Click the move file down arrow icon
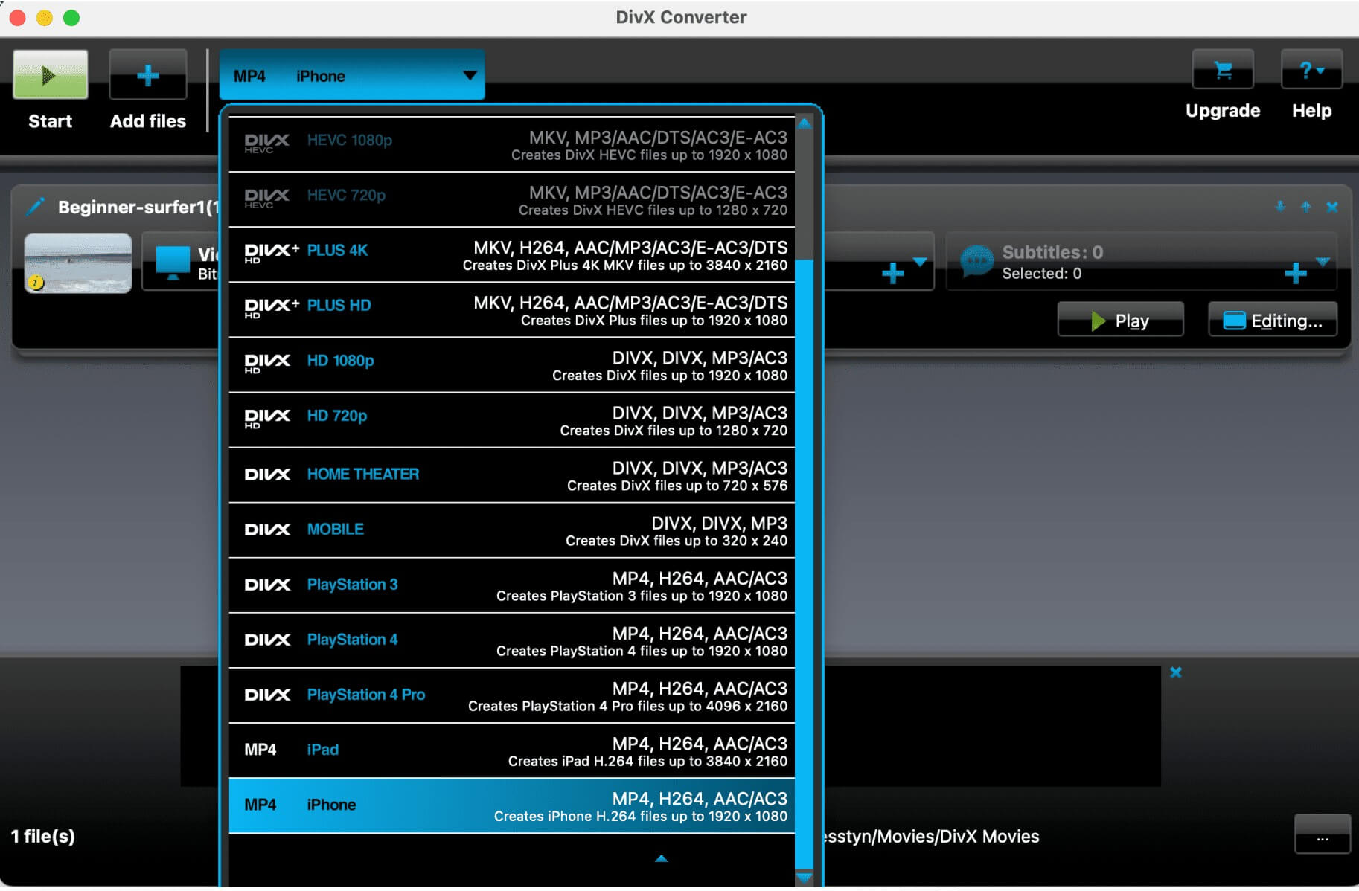Viewport: 1359px width, 891px height. [x=1280, y=207]
